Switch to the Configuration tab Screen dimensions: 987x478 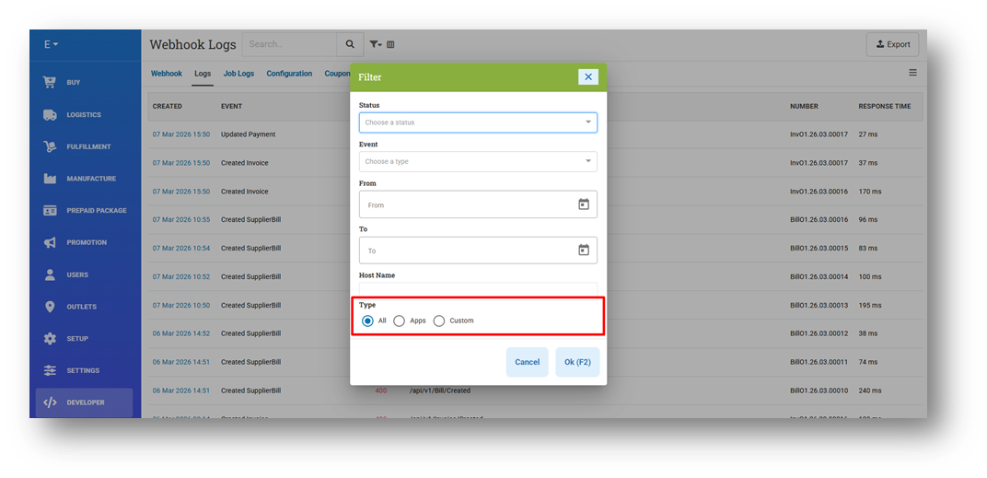[289, 74]
